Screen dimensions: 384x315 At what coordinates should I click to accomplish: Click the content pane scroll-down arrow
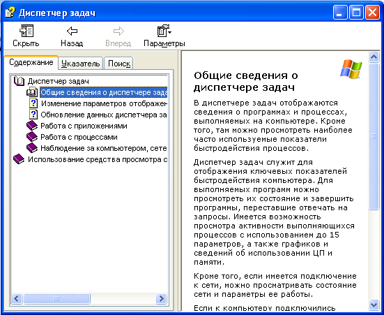click(x=374, y=305)
